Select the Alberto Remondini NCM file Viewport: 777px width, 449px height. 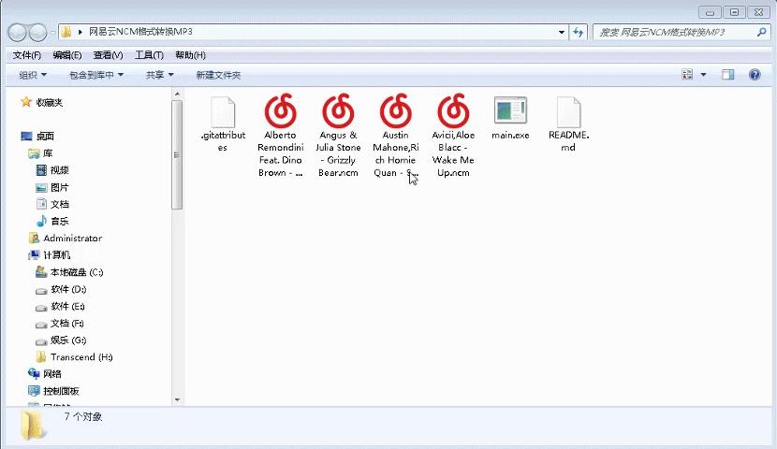(280, 113)
